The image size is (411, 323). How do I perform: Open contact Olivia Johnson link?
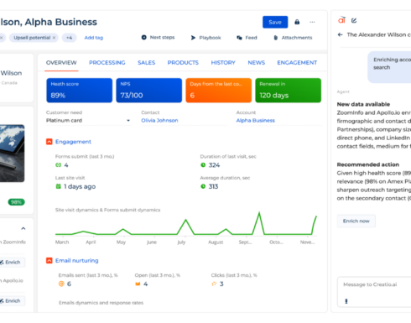159,121
